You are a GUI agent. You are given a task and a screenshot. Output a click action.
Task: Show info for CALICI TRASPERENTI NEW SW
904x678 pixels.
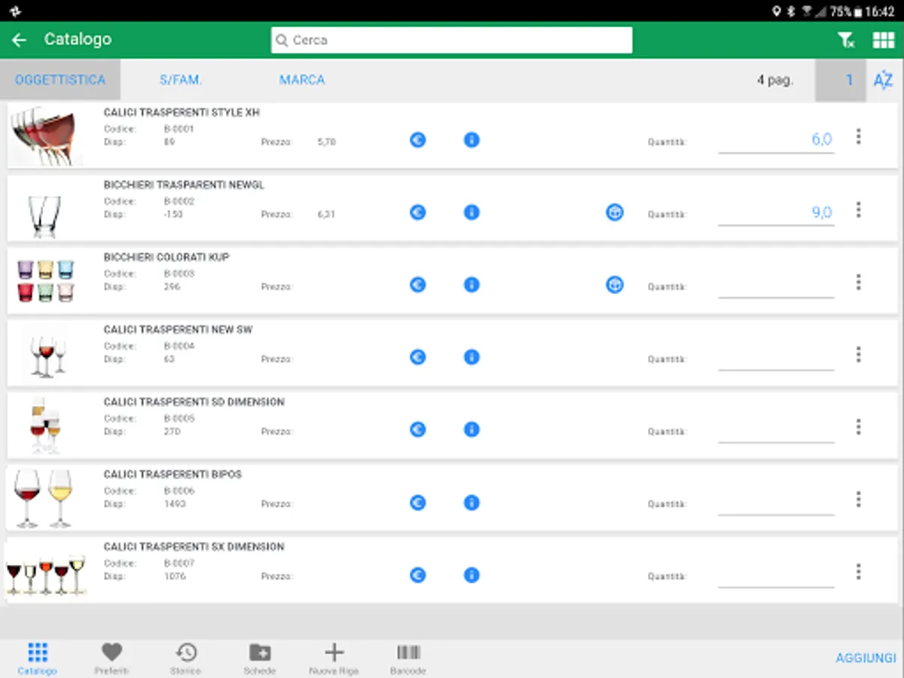(472, 357)
